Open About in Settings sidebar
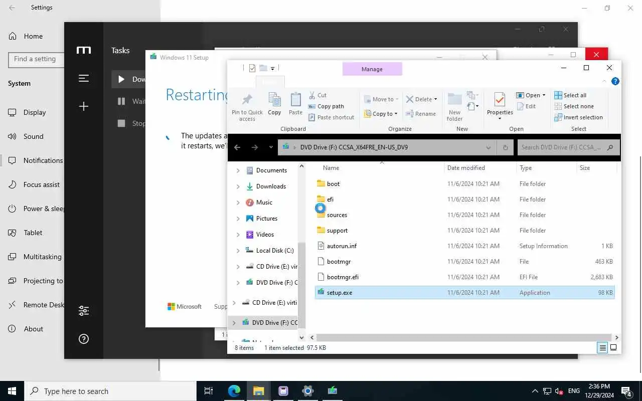 pyautogui.click(x=33, y=329)
